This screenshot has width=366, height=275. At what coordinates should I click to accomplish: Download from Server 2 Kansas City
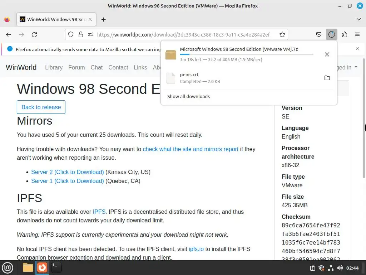[68, 172]
